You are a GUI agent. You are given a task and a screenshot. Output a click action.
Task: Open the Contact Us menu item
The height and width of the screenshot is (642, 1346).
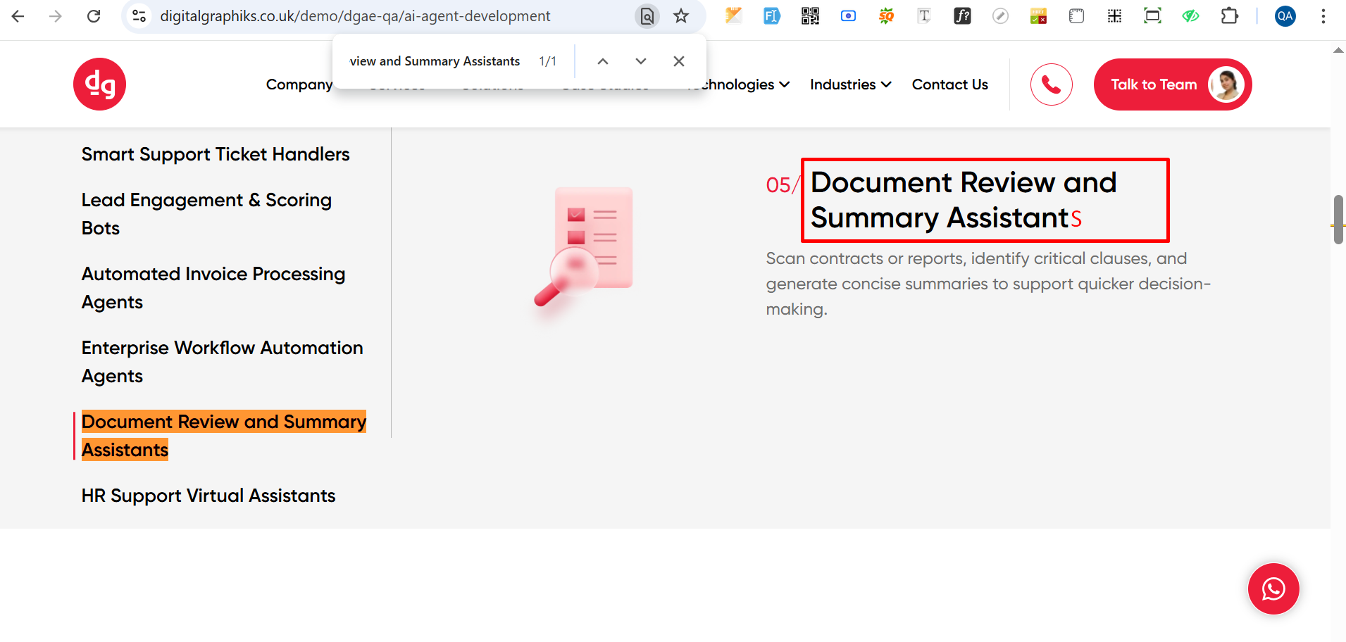pyautogui.click(x=949, y=84)
